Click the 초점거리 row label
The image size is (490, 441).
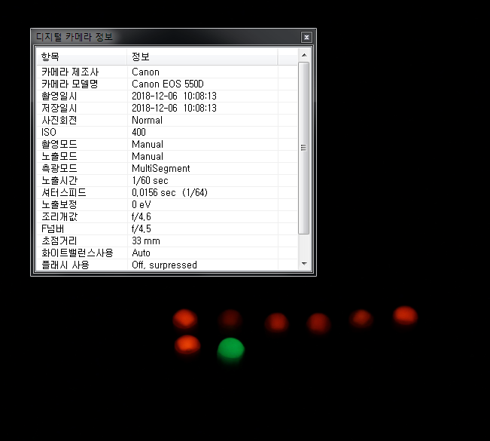[x=59, y=240]
